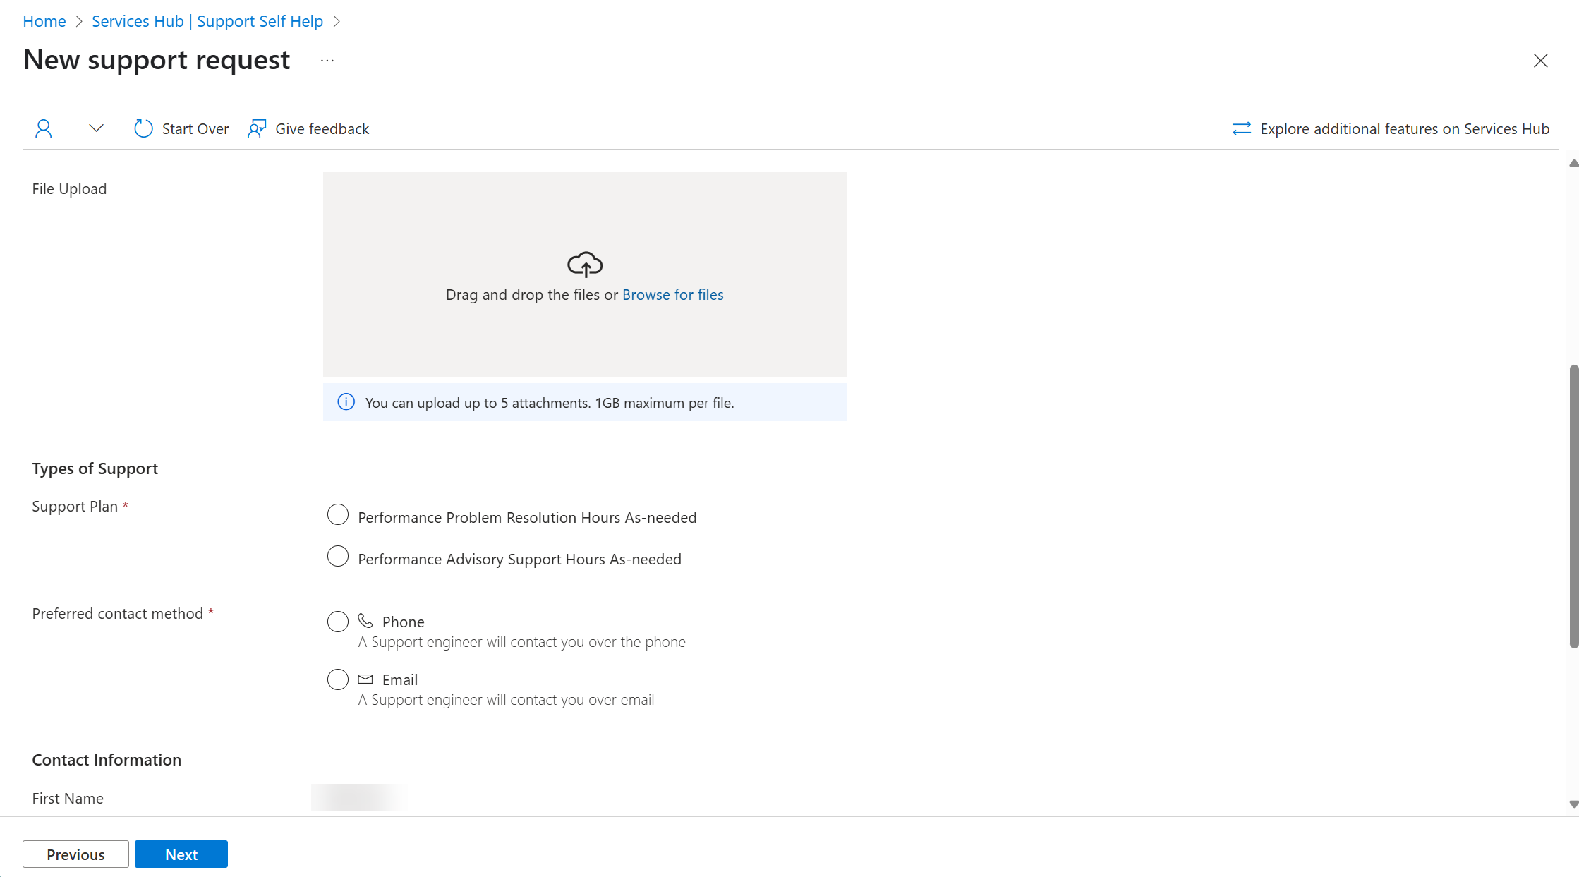1579x877 pixels.
Task: Click the email icon next to Email option
Action: tap(365, 679)
